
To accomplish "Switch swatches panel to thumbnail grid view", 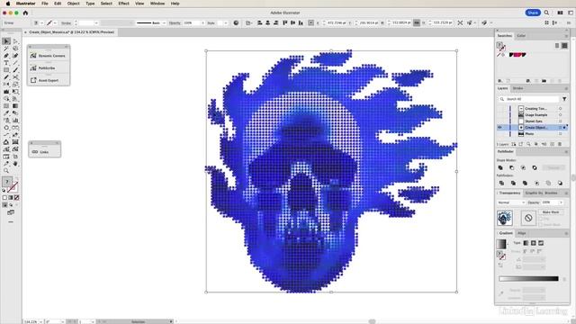I will click(564, 46).
